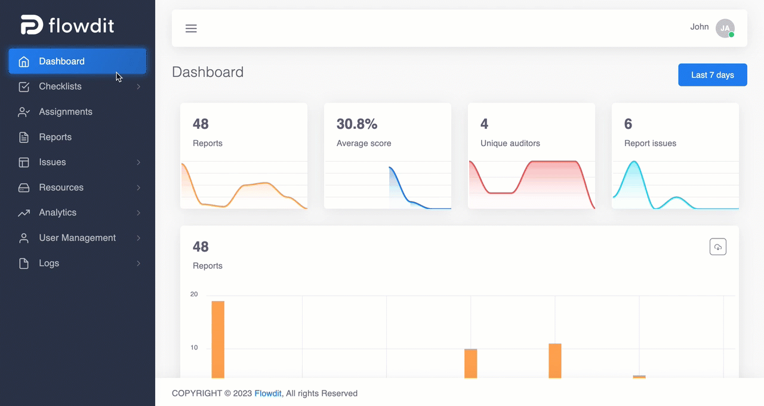This screenshot has height=406, width=764.
Task: Click the Resources drive icon
Action: [x=24, y=188]
